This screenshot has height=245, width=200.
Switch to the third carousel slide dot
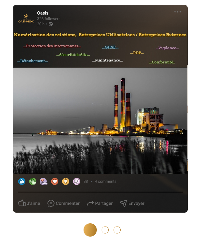tap(117, 230)
